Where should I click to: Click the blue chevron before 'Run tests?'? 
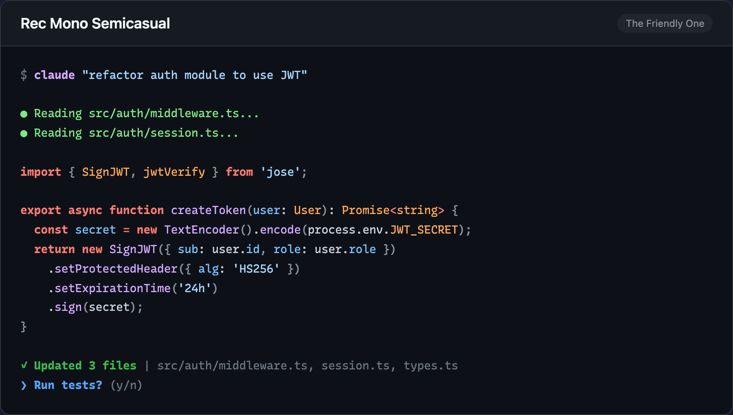point(24,385)
